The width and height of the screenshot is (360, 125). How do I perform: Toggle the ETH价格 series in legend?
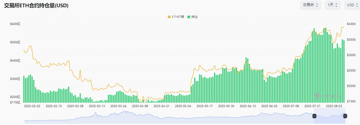point(178,17)
